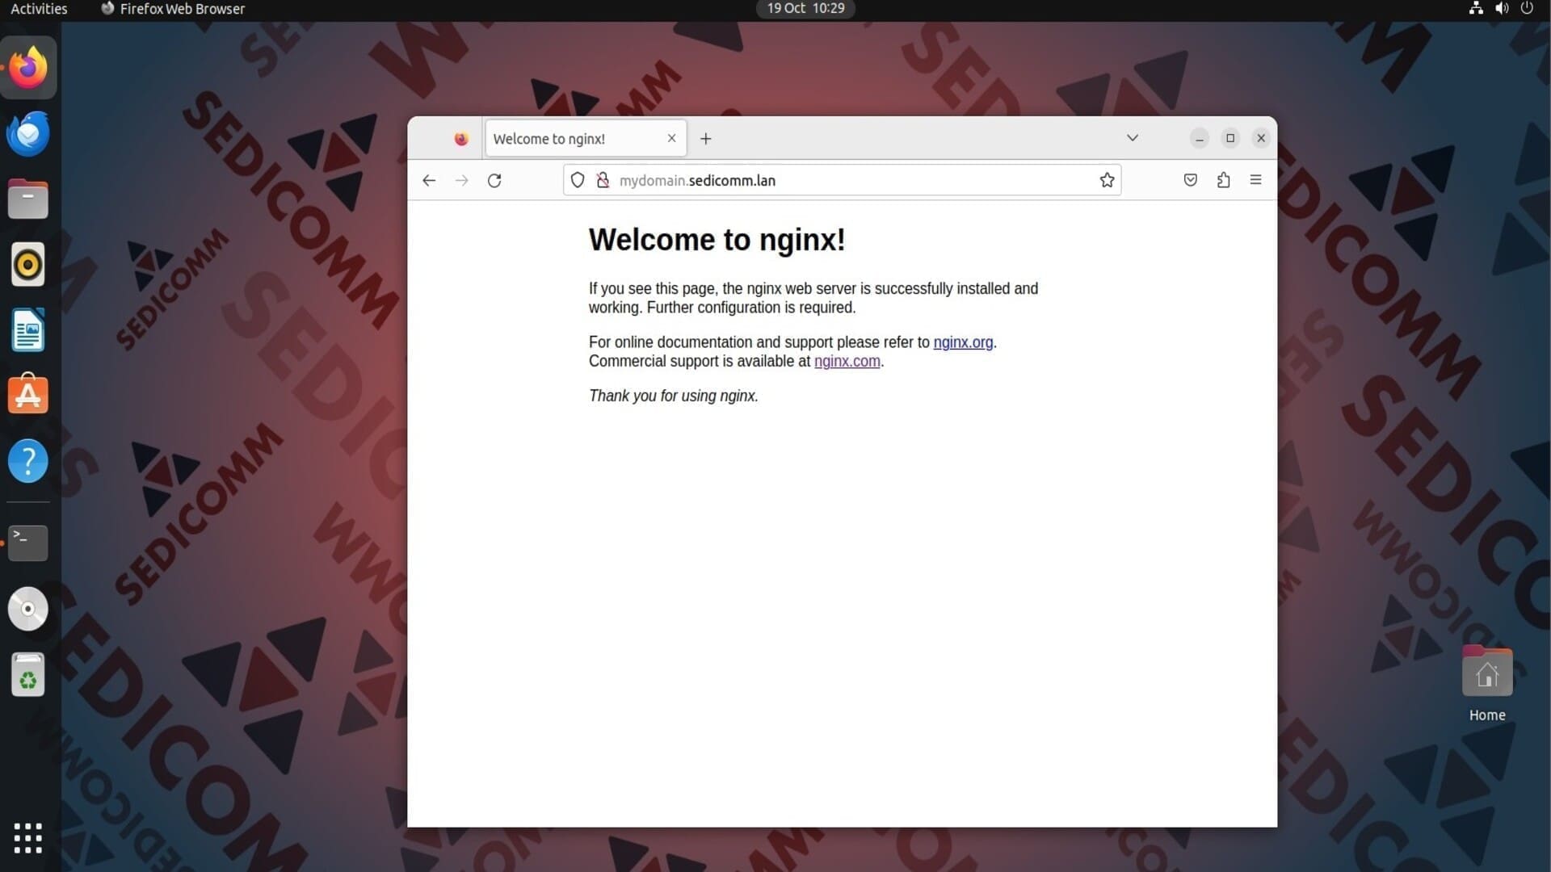Open Rhythmbox from the dock
The height and width of the screenshot is (872, 1551).
[x=28, y=265]
